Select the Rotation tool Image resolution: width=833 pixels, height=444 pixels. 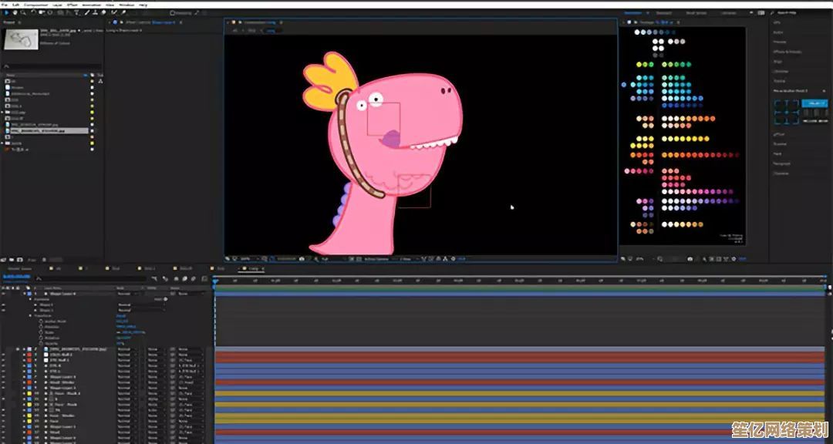[33, 12]
